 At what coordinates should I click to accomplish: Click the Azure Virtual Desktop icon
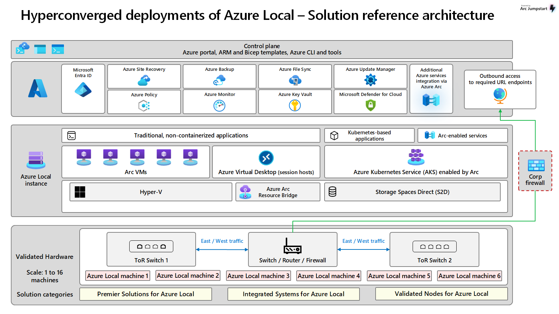[266, 158]
